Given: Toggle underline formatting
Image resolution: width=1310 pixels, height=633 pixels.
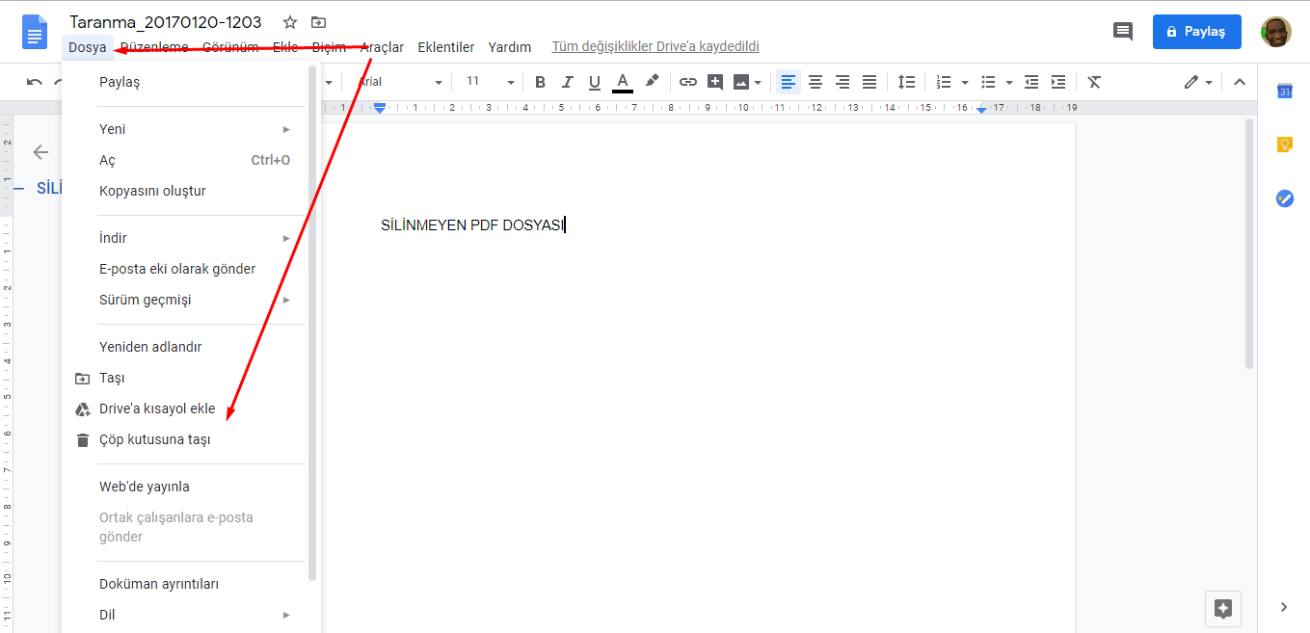Looking at the screenshot, I should (x=595, y=82).
